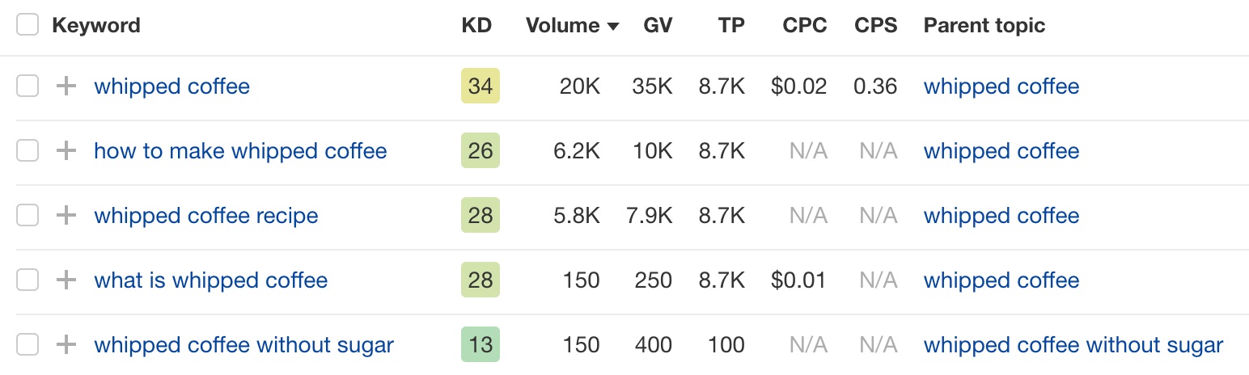Click the GV column header

pos(658,25)
